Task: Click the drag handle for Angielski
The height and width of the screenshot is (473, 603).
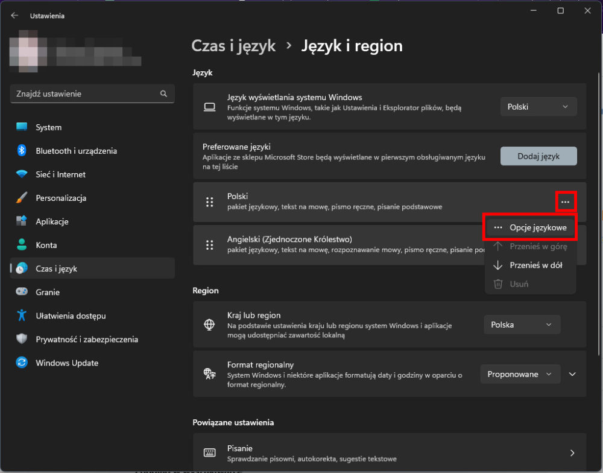Action: (209, 245)
